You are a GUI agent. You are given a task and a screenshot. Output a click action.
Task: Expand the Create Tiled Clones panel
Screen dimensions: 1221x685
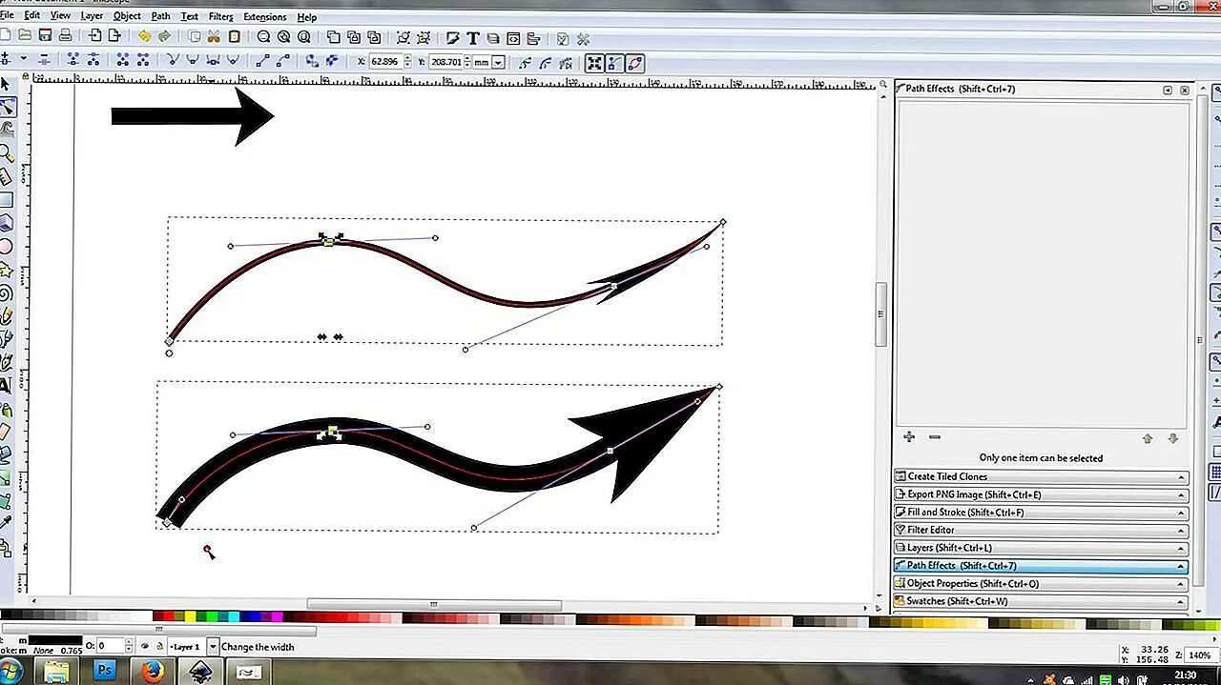pyautogui.click(x=1041, y=476)
